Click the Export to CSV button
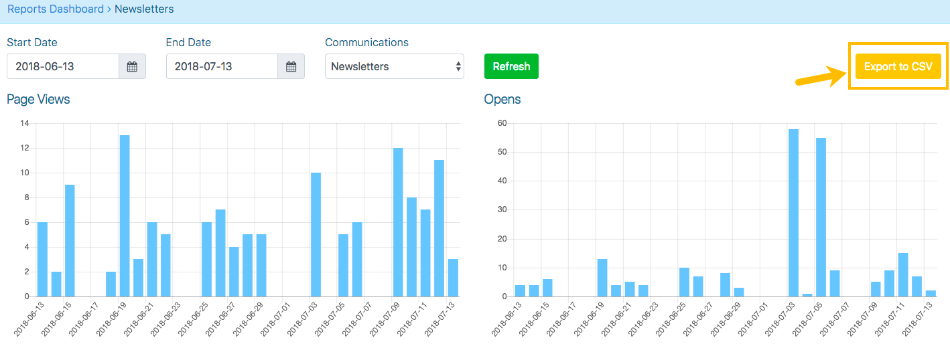 pyautogui.click(x=898, y=66)
